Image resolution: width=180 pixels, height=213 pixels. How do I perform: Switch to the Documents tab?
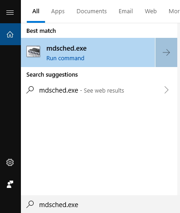(91, 11)
